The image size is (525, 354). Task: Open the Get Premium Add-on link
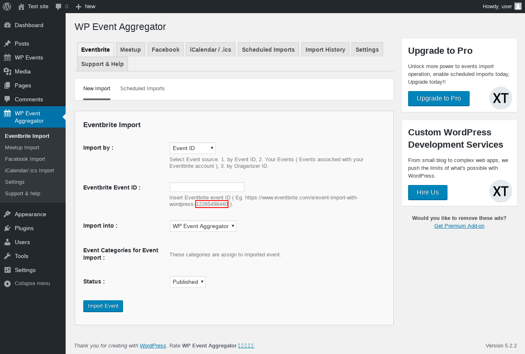459,226
